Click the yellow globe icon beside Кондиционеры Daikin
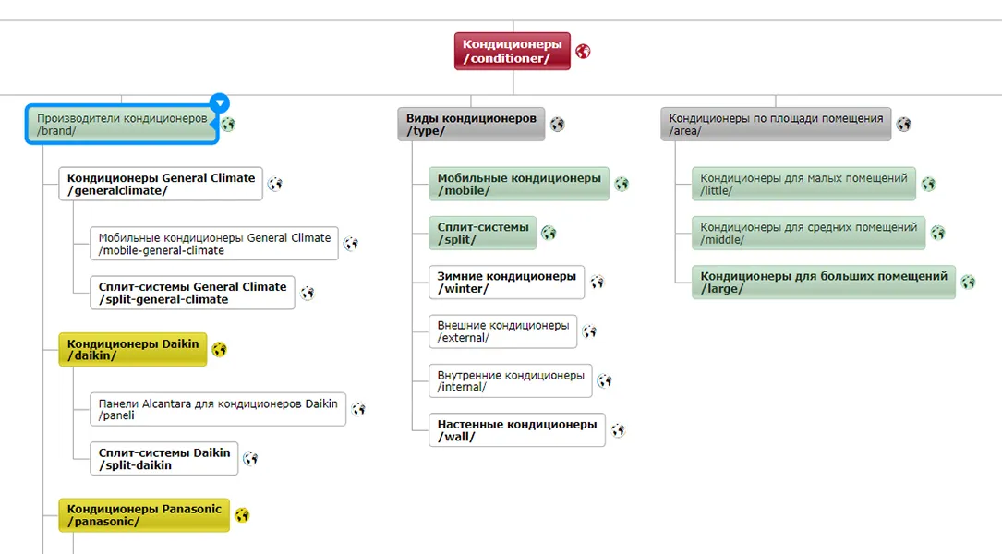 (219, 350)
